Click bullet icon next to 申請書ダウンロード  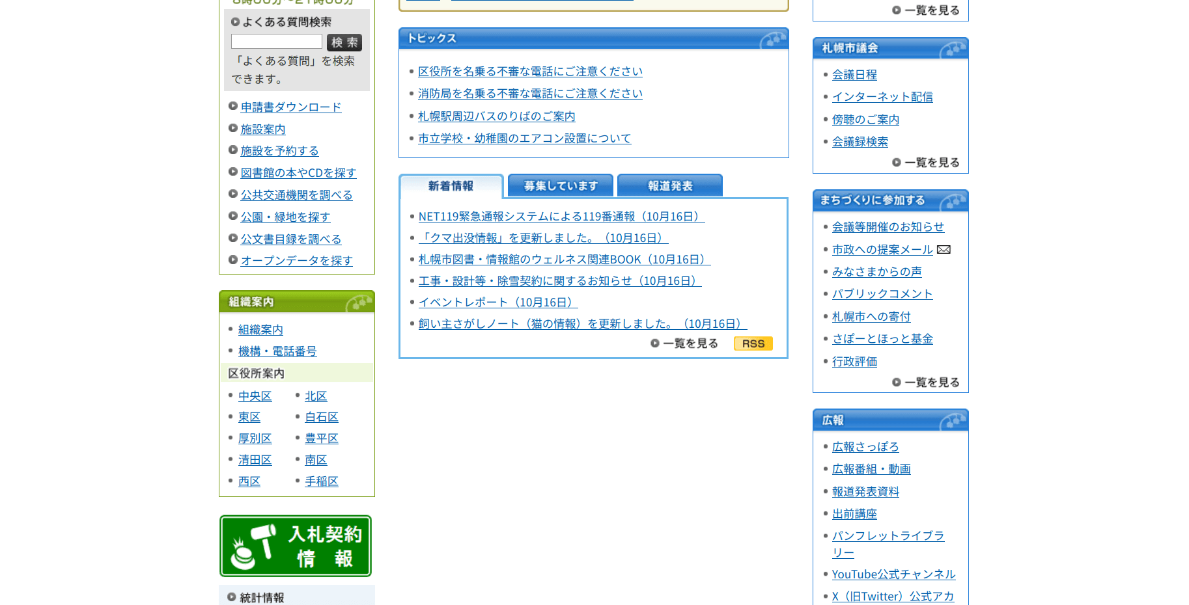(x=233, y=106)
